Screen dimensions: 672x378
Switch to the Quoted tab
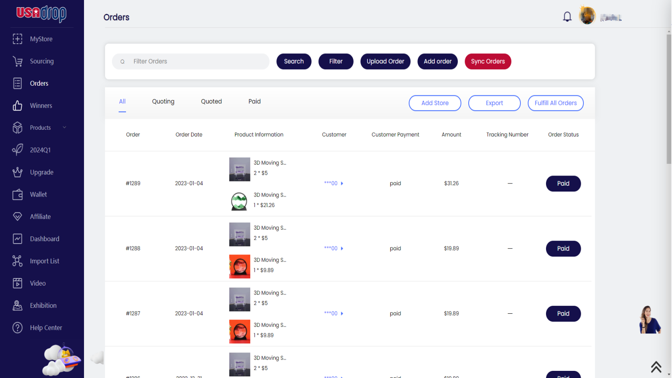point(211,102)
